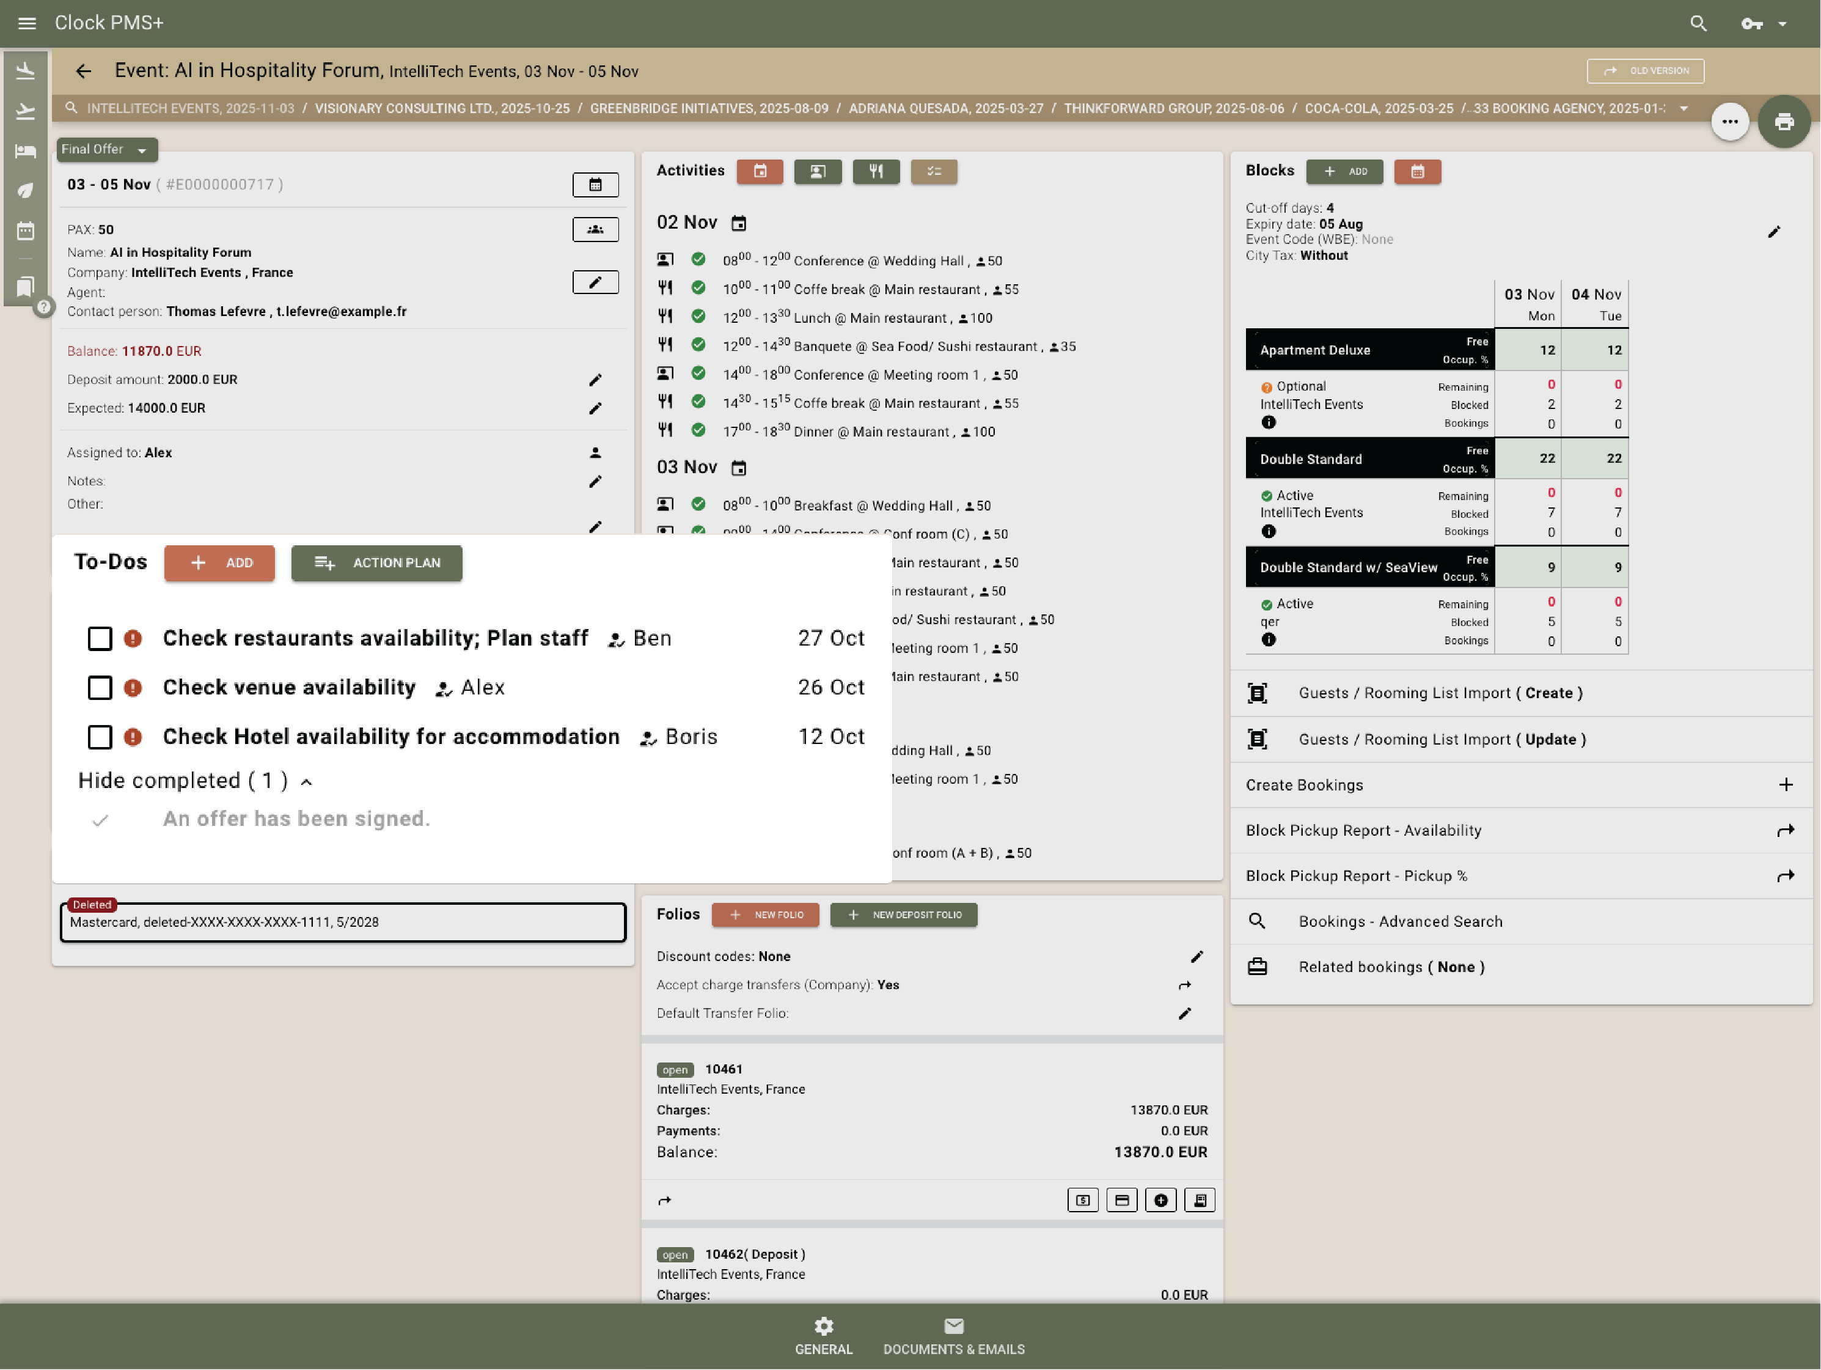Expand the booking breadcrumb overflow dropdown arrow
The height and width of the screenshot is (1370, 1821).
pyautogui.click(x=1683, y=108)
